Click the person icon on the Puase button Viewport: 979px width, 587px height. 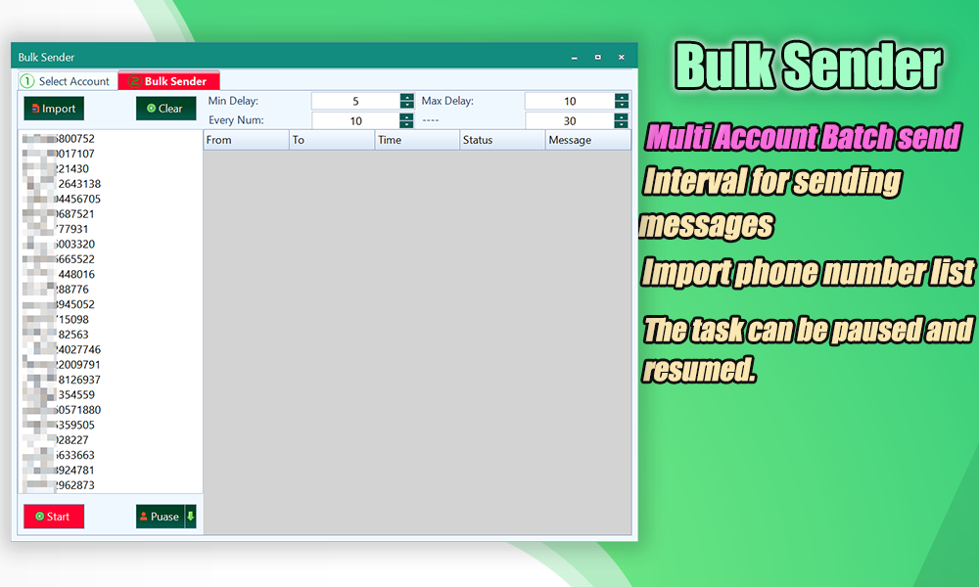pos(143,516)
